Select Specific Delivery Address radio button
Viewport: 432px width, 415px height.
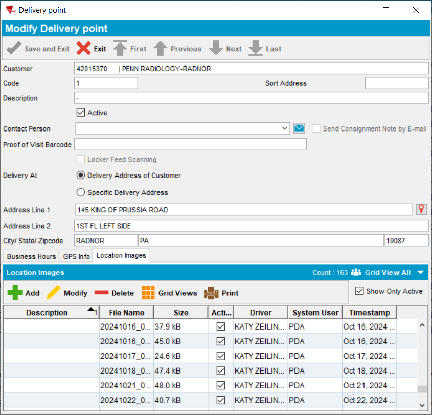point(80,193)
